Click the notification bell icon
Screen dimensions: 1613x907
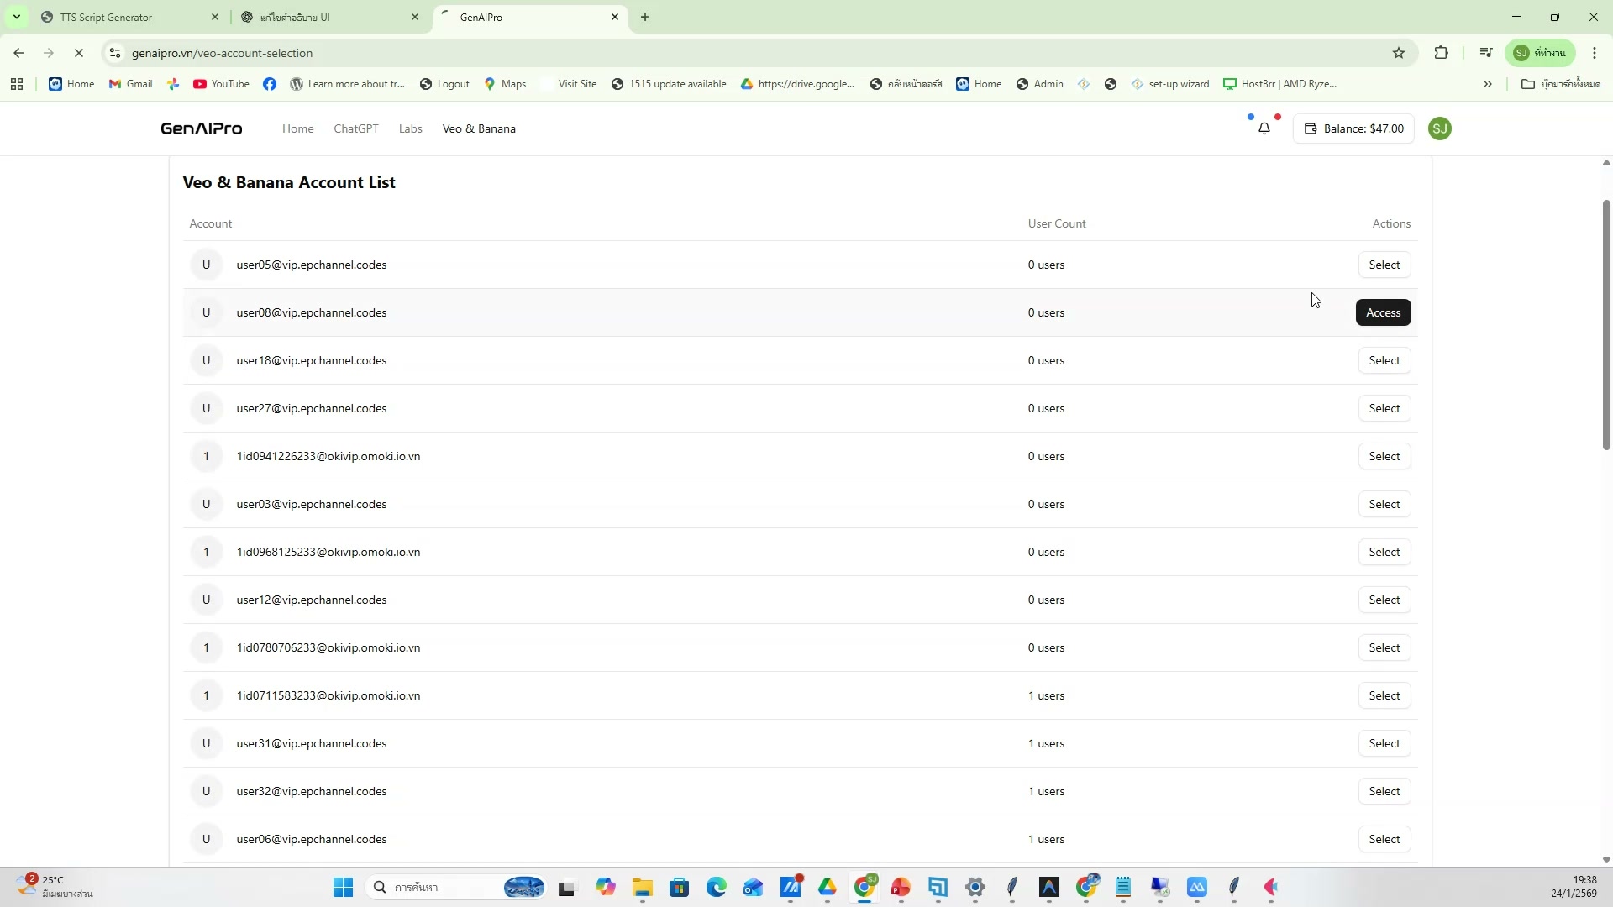[x=1264, y=128]
